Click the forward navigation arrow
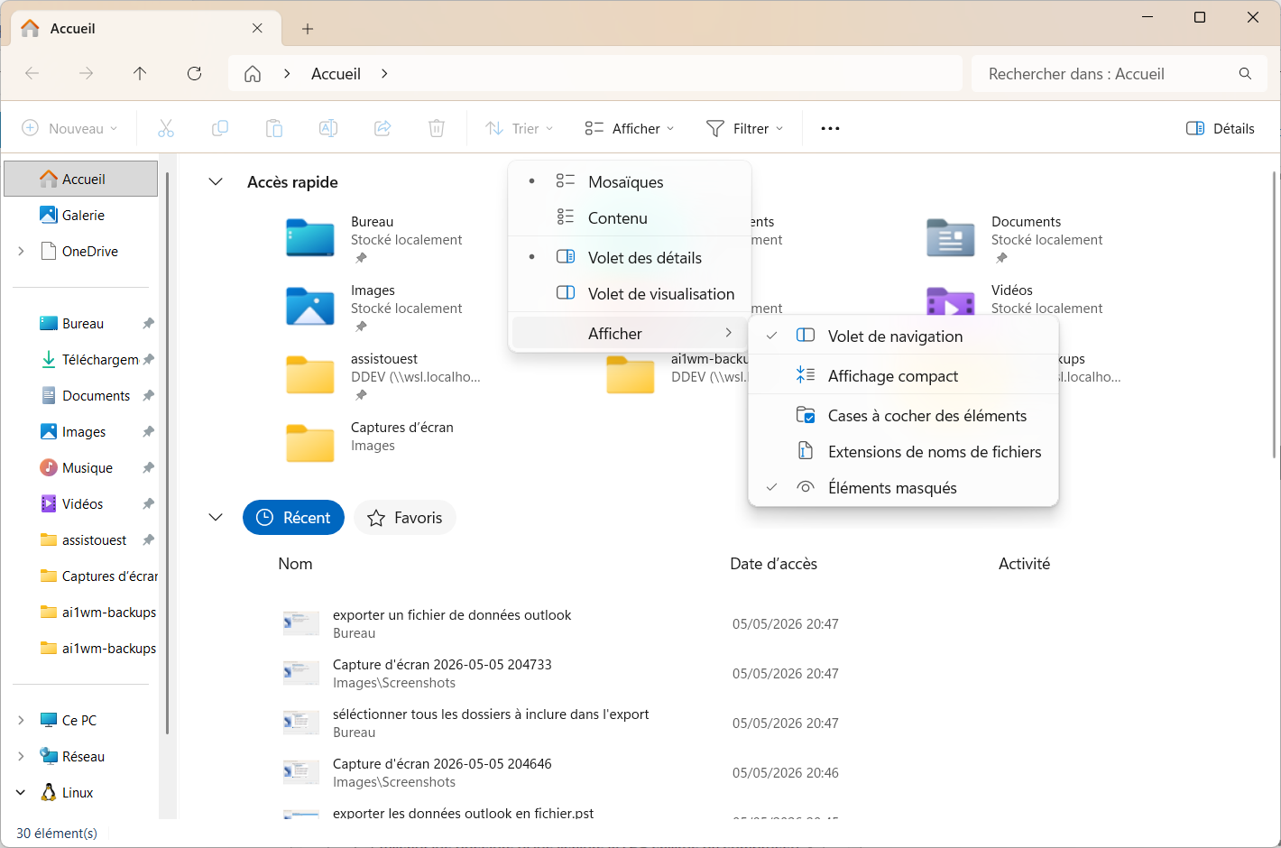The height and width of the screenshot is (848, 1281). (x=86, y=73)
